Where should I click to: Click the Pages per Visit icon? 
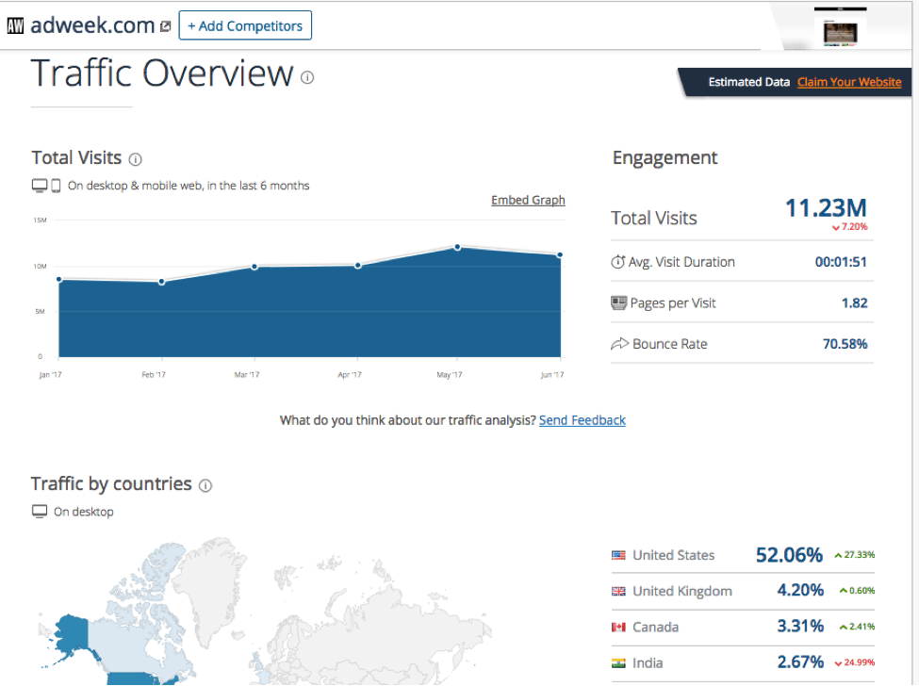pos(621,302)
